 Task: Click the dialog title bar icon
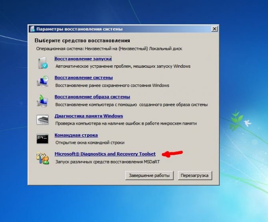32,29
